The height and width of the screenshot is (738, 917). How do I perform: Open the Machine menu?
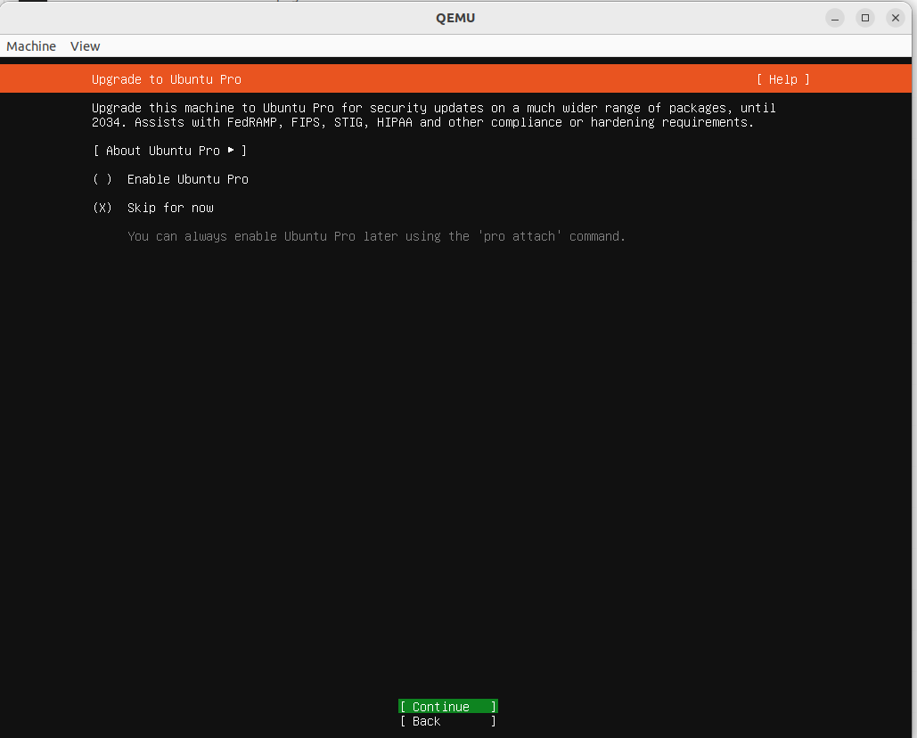[x=30, y=45]
